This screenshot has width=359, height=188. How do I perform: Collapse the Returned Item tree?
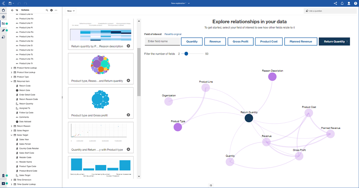coord(11,81)
